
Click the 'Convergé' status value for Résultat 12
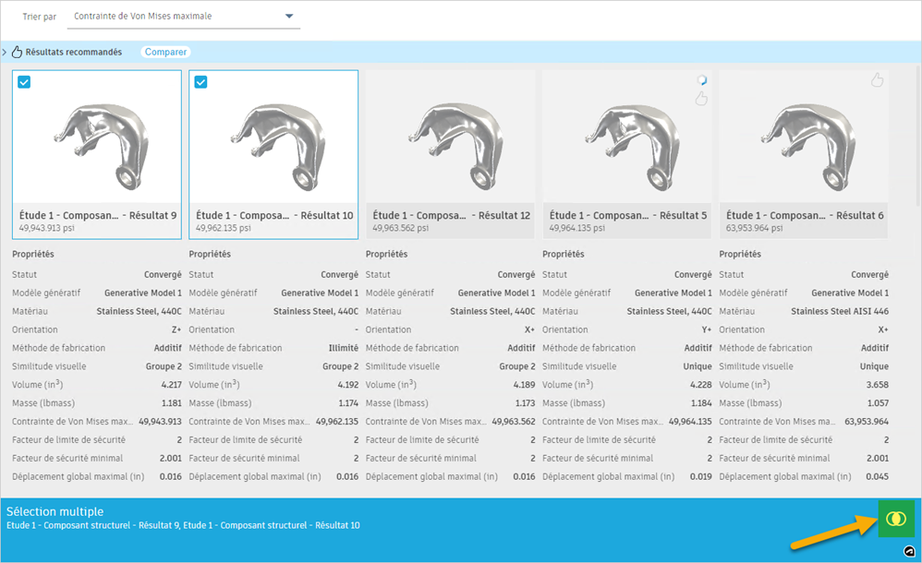(516, 274)
